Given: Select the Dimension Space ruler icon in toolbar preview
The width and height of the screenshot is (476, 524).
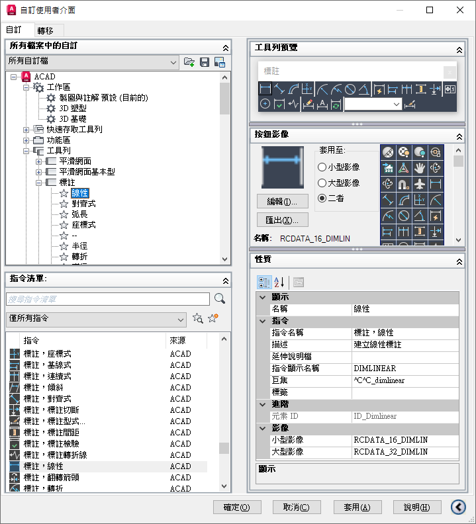Looking at the screenshot, I should tap(421, 89).
